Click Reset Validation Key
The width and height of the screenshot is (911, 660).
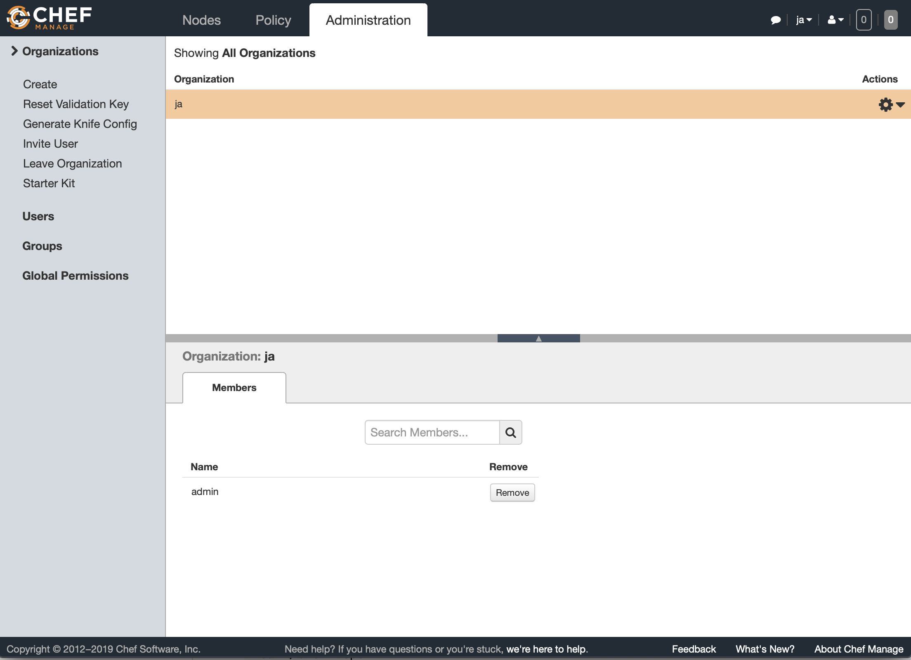point(76,104)
